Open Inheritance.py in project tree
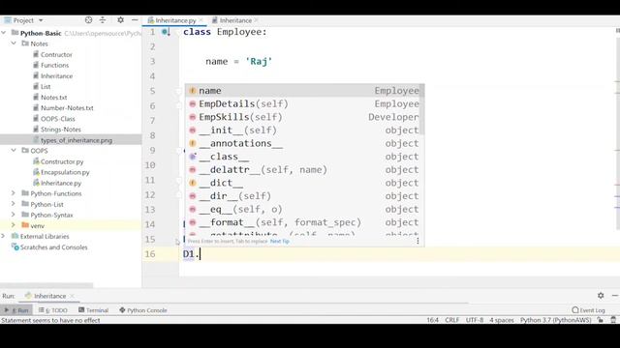Viewport: 620px width, 348px height. [61, 183]
